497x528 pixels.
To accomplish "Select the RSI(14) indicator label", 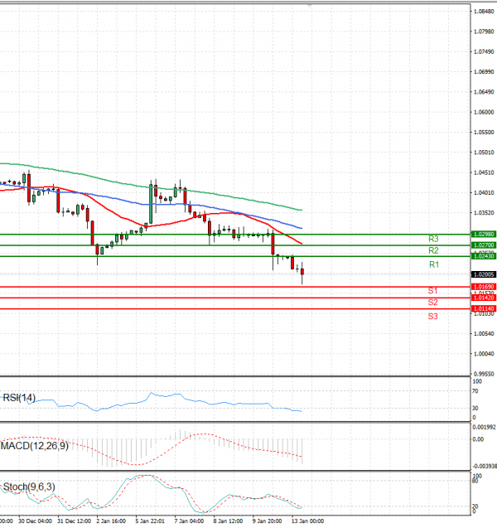I will tap(19, 398).
